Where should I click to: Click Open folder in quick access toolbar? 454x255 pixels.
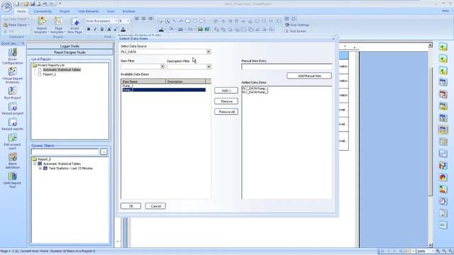click(x=26, y=4)
